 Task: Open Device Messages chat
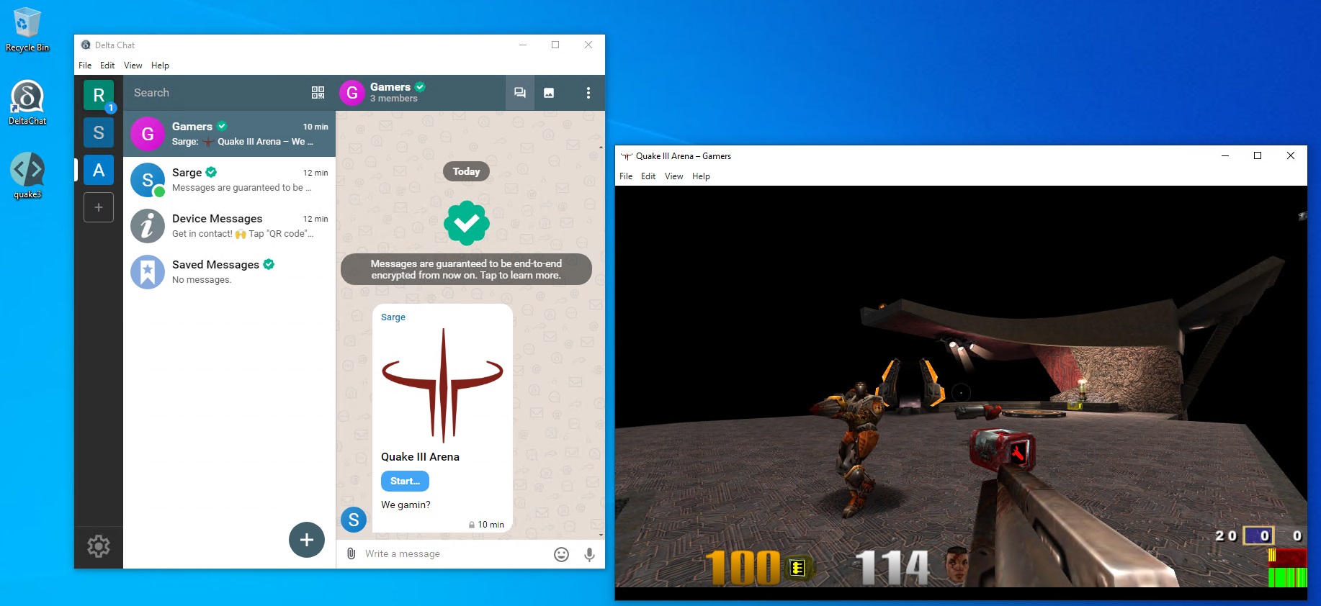click(x=229, y=226)
